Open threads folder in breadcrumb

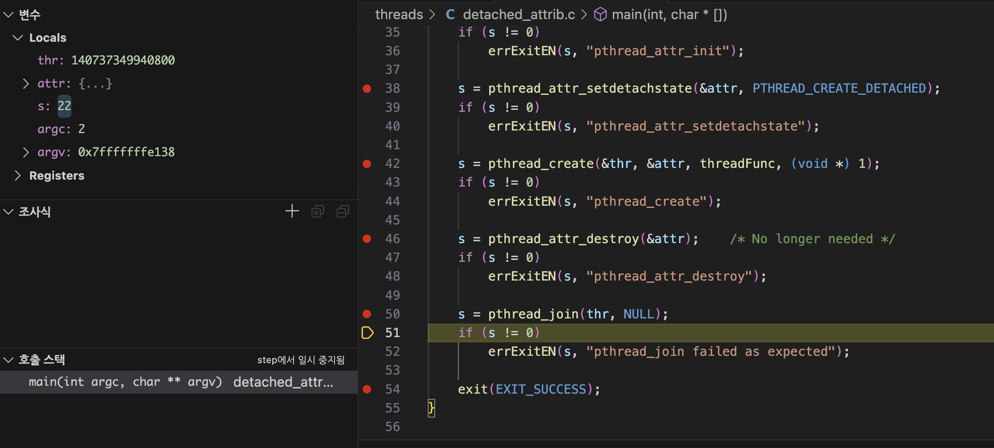click(x=399, y=15)
